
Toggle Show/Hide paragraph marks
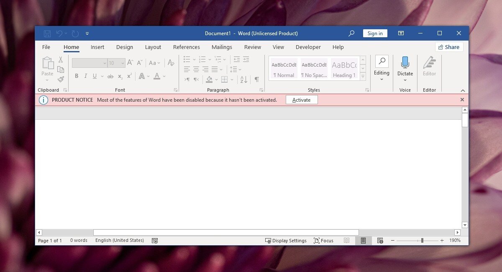pyautogui.click(x=256, y=80)
